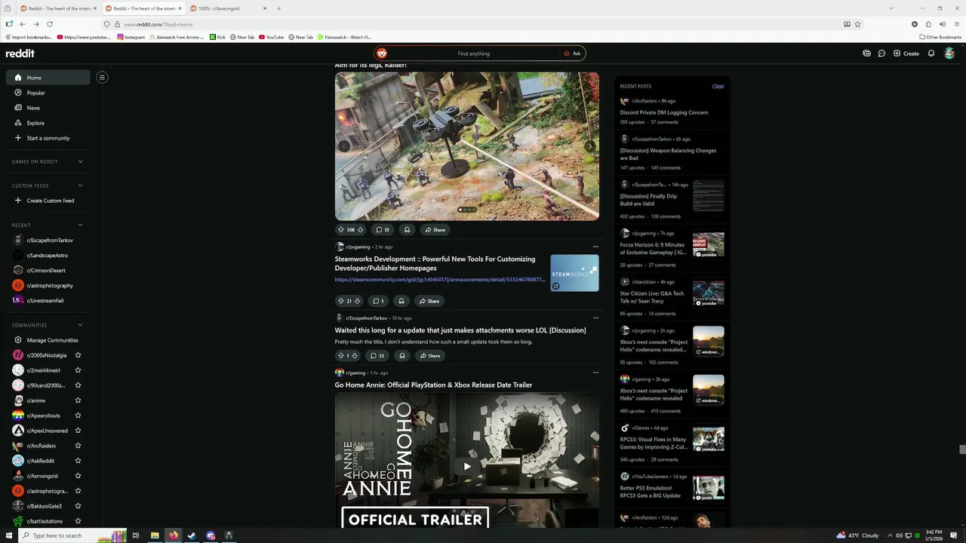Open overflow menu of Go Home Annie post
The width and height of the screenshot is (966, 543).
coord(595,373)
